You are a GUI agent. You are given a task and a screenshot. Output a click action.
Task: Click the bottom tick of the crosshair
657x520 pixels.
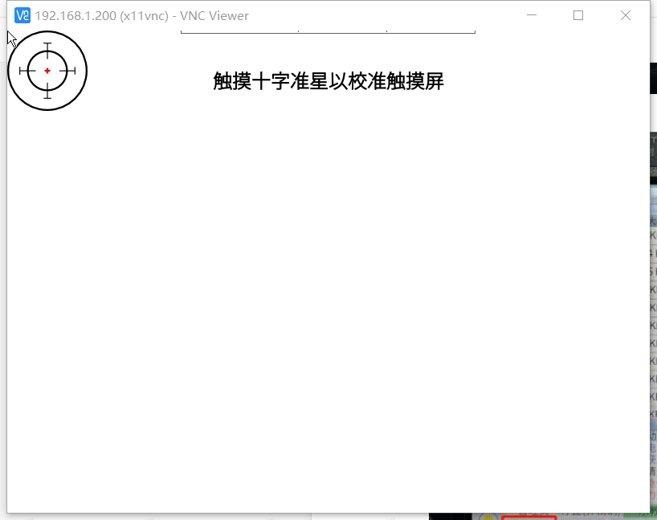47,97
